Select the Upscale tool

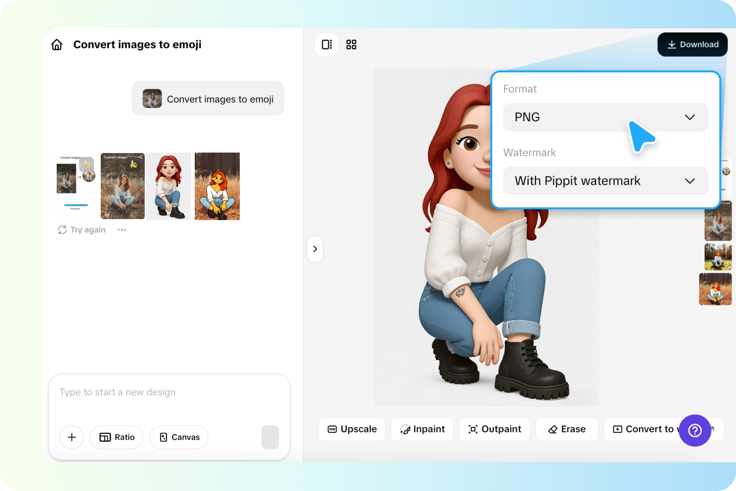[x=351, y=429]
